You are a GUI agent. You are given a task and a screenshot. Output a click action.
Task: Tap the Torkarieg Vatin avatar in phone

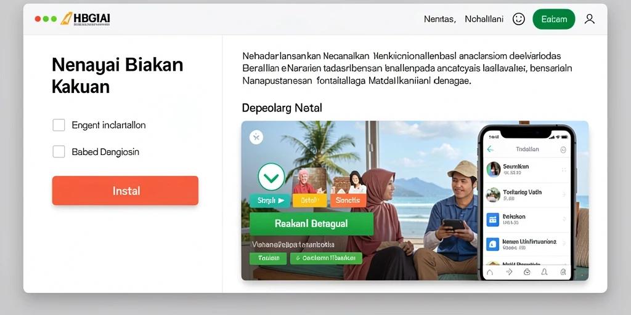[x=494, y=195]
